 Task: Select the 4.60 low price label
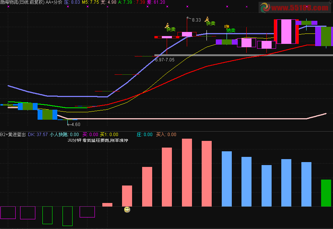[76, 125]
